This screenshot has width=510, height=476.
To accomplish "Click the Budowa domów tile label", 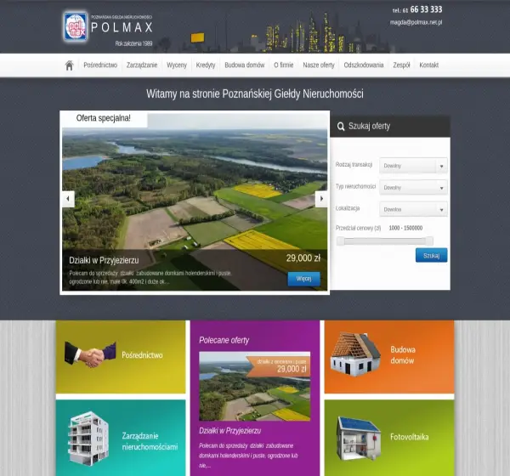I will [x=403, y=355].
